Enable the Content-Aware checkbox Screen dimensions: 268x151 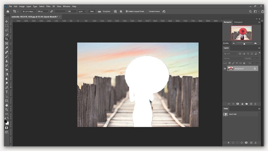coord(147,12)
